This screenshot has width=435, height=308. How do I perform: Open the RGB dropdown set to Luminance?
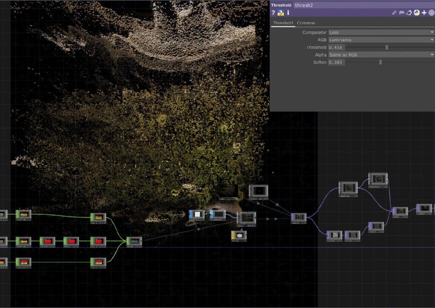tap(381, 40)
